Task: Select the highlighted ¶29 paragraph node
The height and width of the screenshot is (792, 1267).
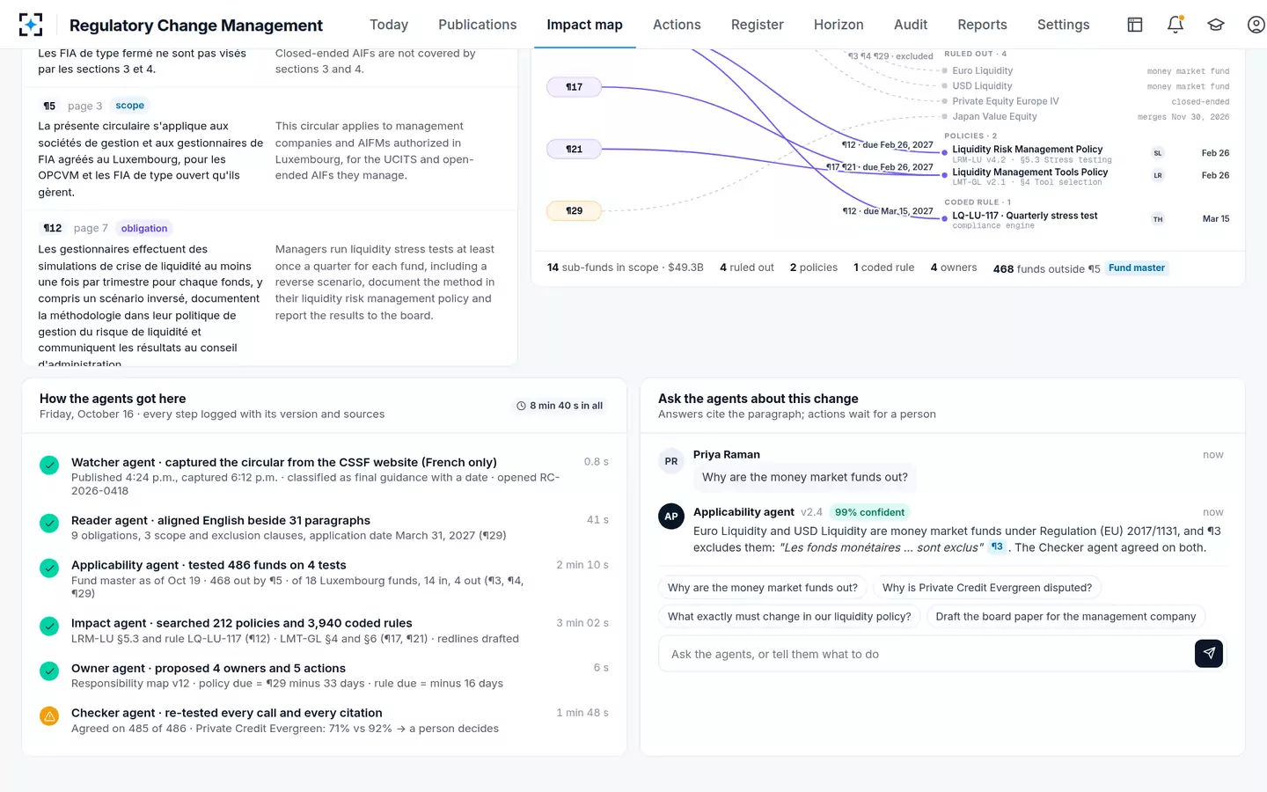Action: click(574, 211)
